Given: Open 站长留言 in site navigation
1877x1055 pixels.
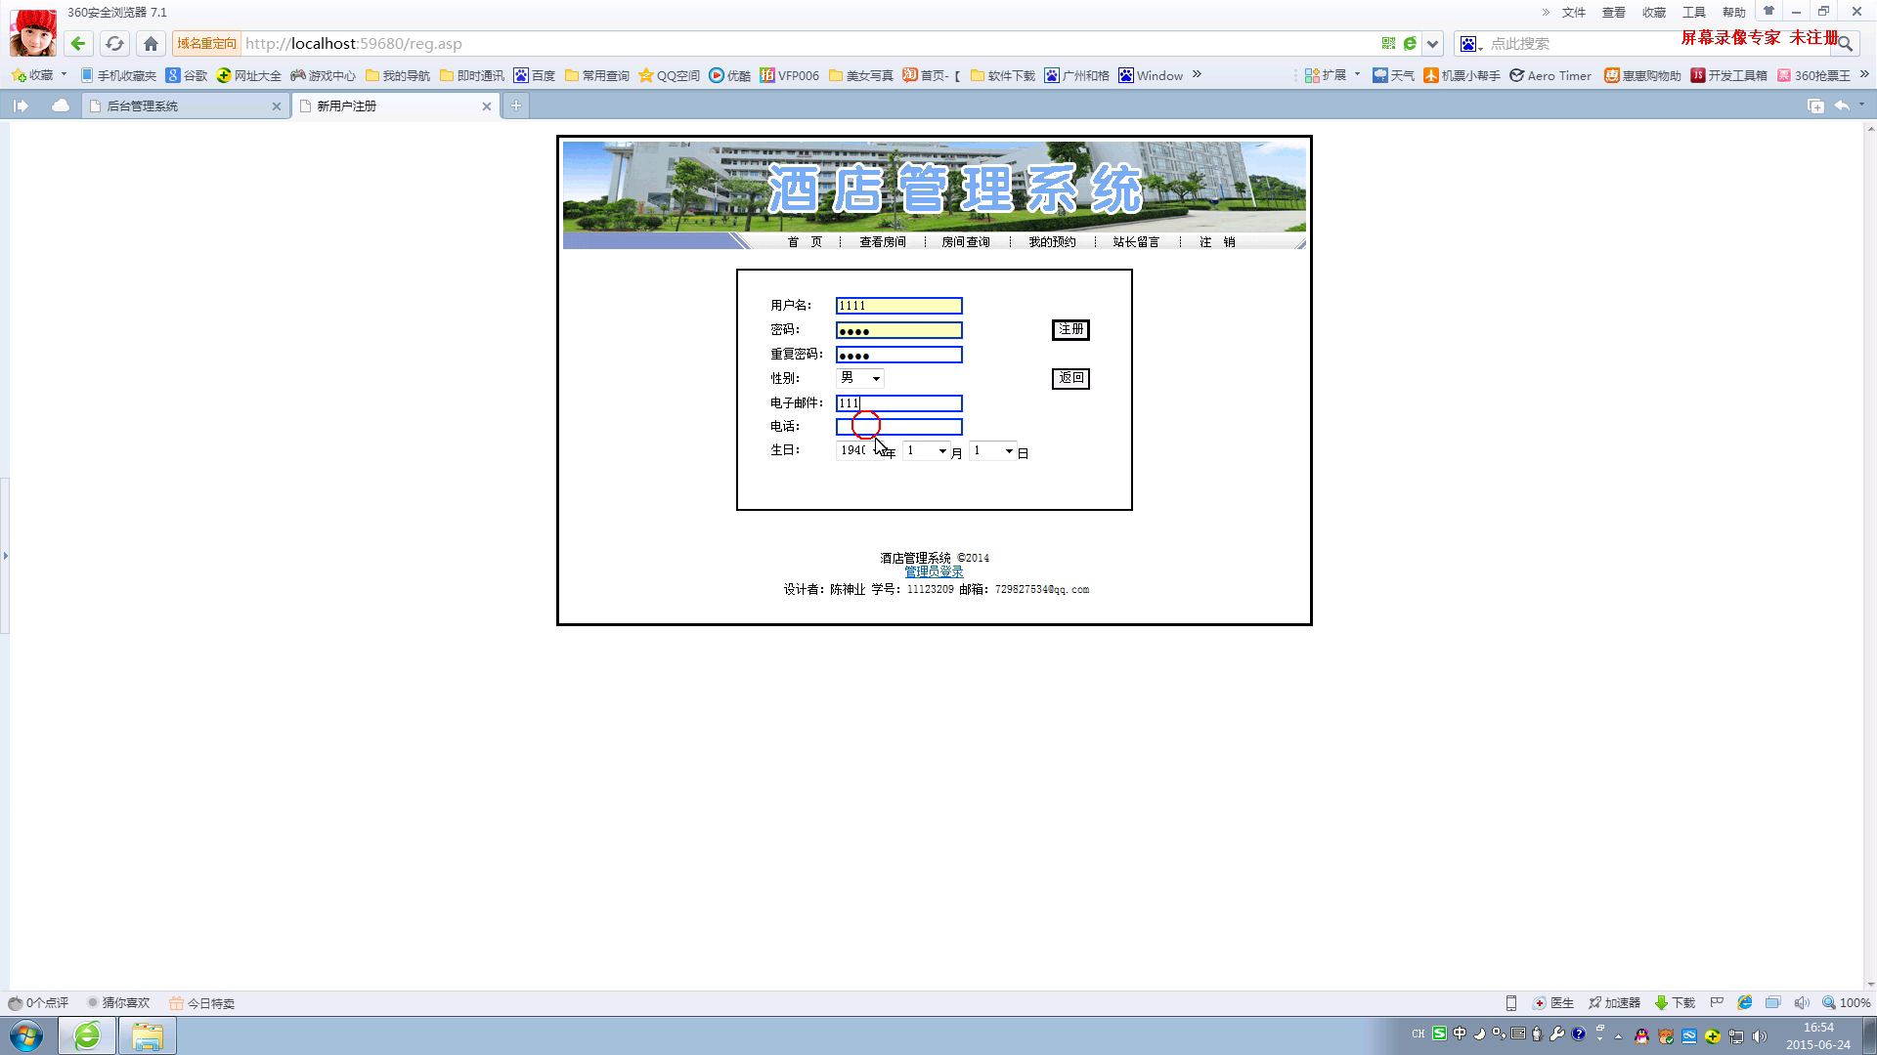Looking at the screenshot, I should point(1136,242).
